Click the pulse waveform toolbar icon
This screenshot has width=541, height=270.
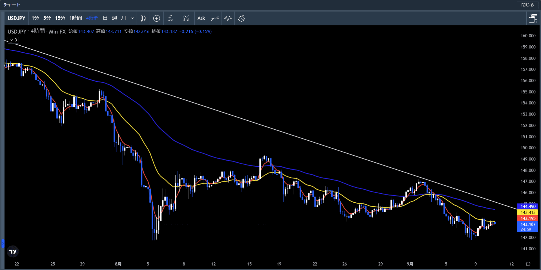(x=228, y=18)
